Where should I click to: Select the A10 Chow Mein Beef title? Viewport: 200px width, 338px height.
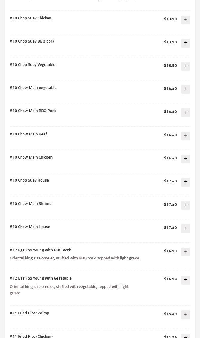(28, 134)
